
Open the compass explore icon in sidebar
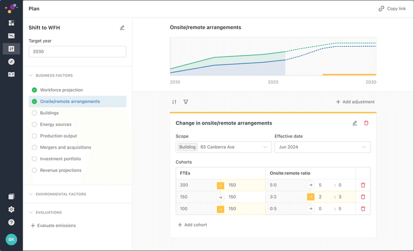point(11,61)
